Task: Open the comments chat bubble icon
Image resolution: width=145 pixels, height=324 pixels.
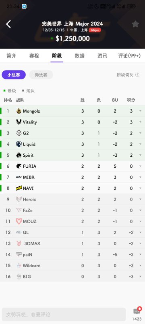Action: [x=137, y=311]
